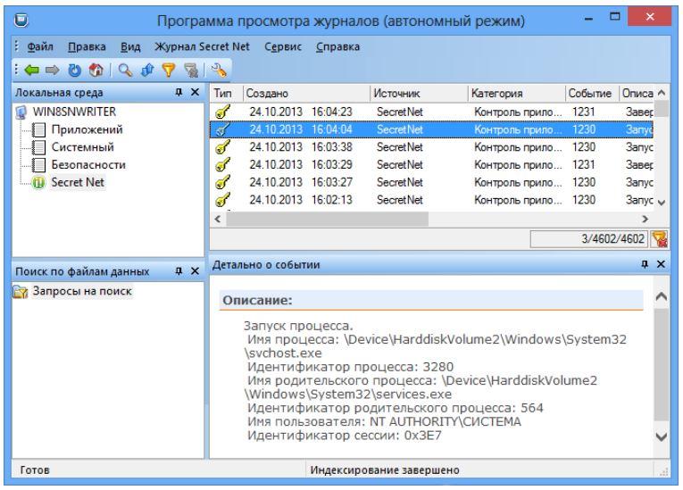Viewport: 683px width, 490px height.
Task: Click the green Back arrow in the toolbar
Action: pos(32,70)
